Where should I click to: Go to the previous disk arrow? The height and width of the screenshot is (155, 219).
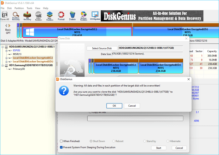click(6, 25)
